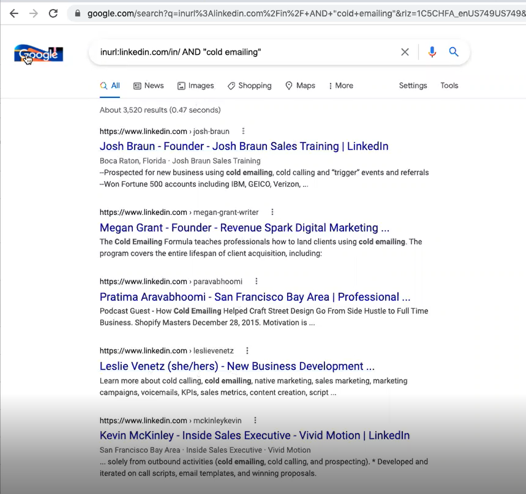Open Josh Braun Founder LinkedIn result
The image size is (526, 494).
click(244, 146)
